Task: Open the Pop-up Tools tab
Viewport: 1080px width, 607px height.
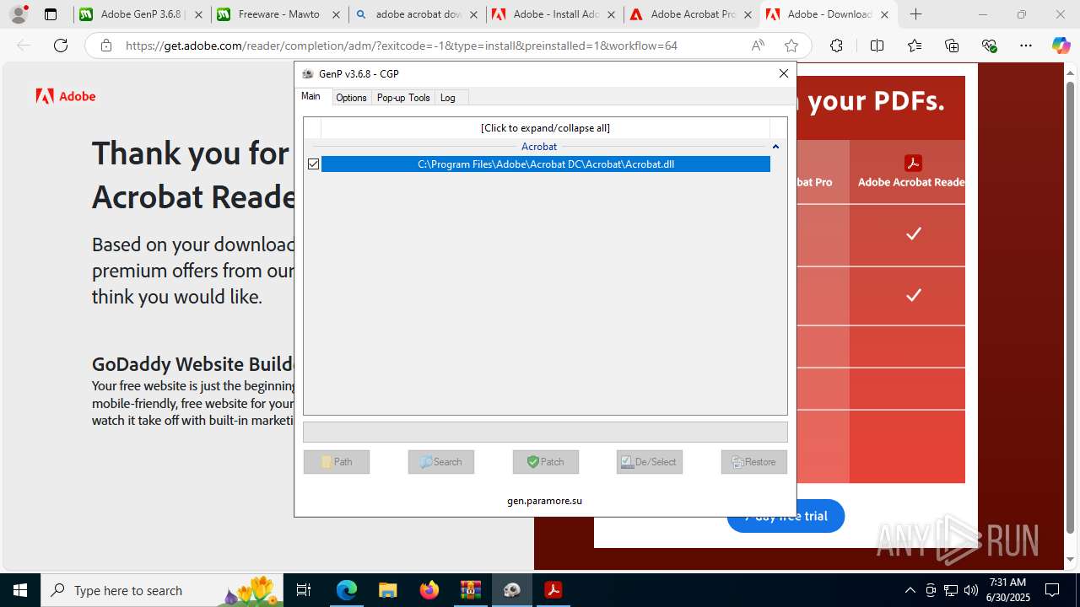Action: tap(403, 98)
